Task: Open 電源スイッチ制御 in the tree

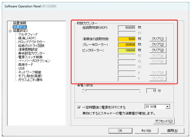Action: click(30, 57)
